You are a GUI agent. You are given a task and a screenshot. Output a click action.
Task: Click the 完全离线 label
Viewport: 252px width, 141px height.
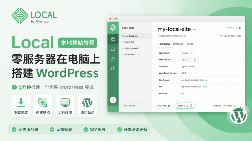[x=97, y=130]
